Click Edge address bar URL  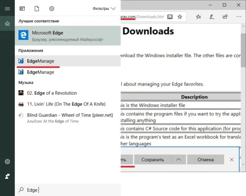click(143, 17)
